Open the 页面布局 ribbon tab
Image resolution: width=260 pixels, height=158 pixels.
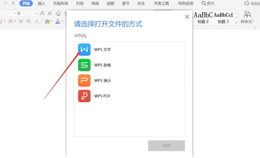[x=60, y=3]
